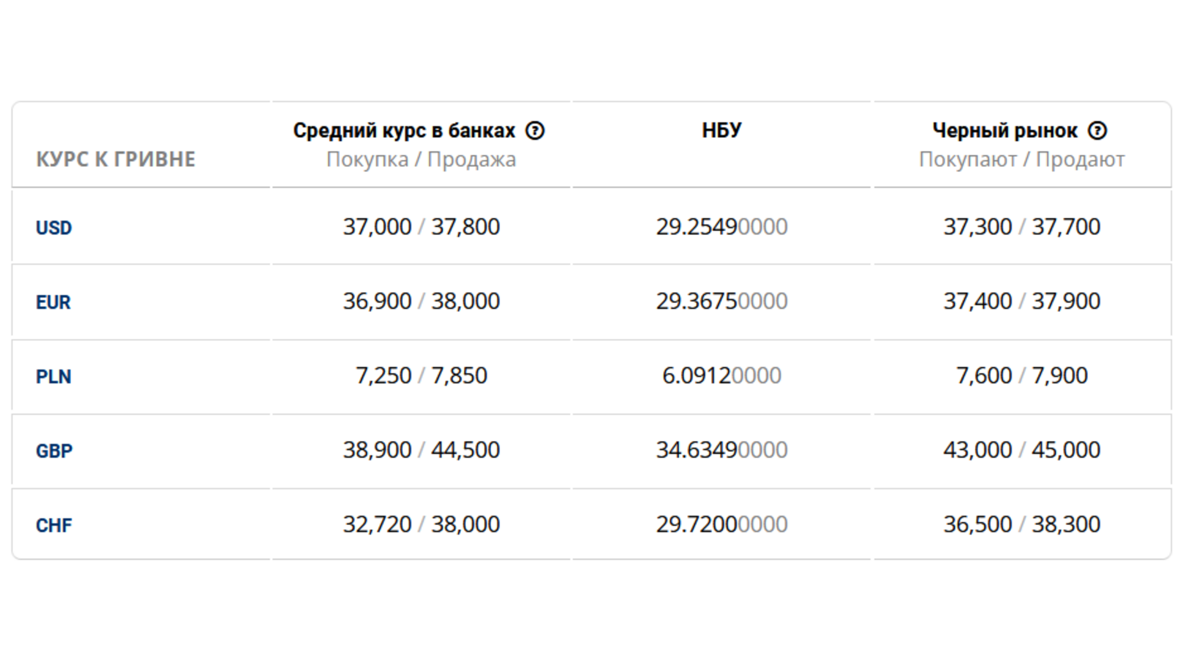Click GBP bank rate 38,900 / 44,500
This screenshot has height=669, width=1191.
click(x=421, y=450)
